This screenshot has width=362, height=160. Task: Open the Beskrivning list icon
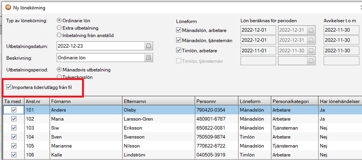pyautogui.click(x=148, y=57)
